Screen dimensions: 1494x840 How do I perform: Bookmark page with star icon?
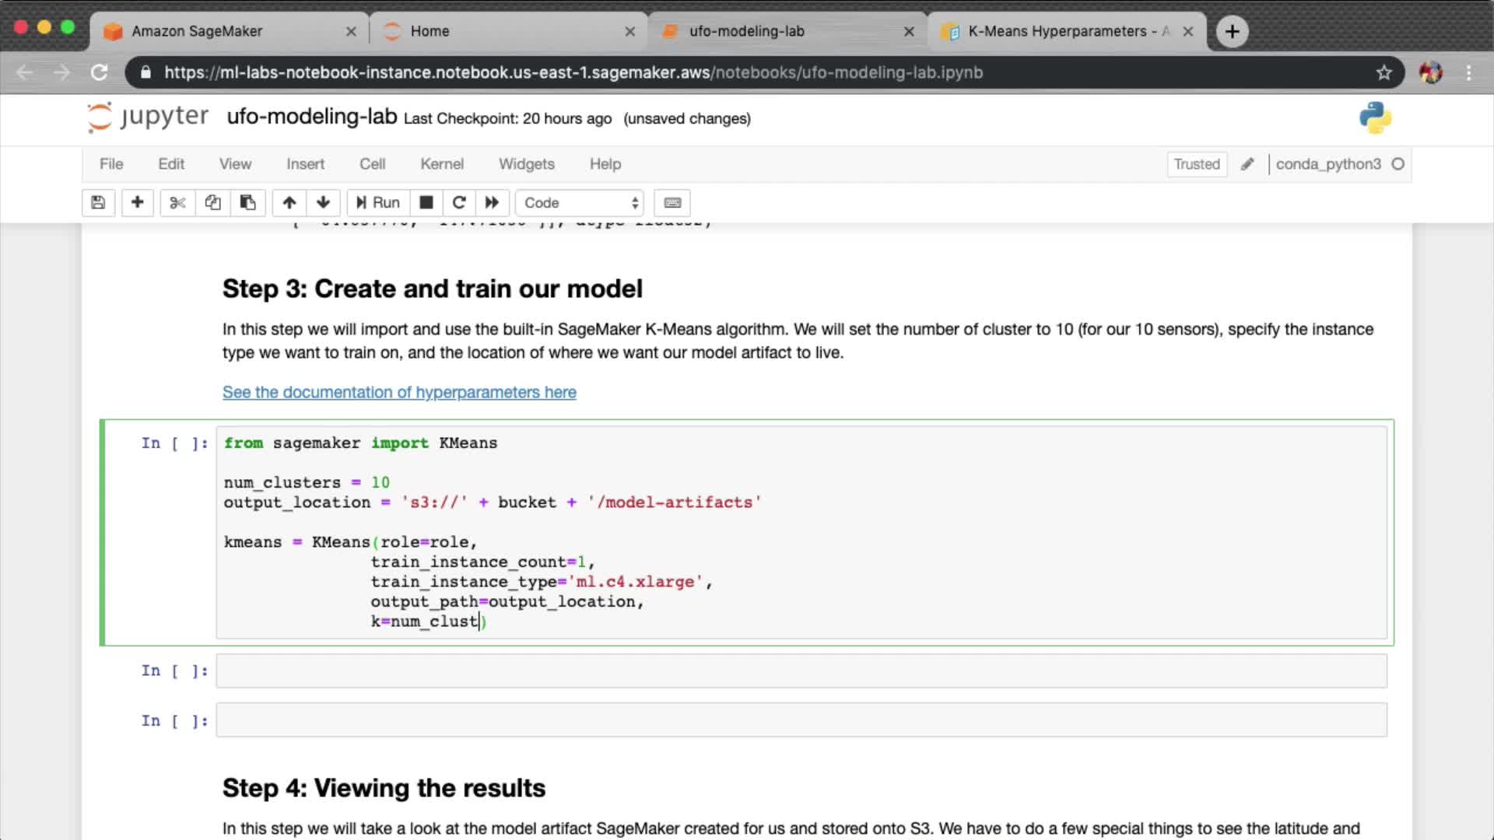coord(1384,72)
